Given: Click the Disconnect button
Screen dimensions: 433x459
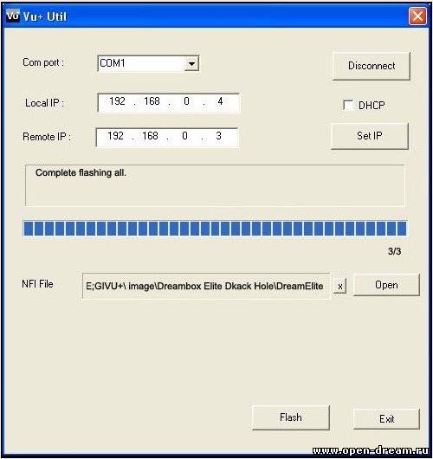Looking at the screenshot, I should pos(372,66).
